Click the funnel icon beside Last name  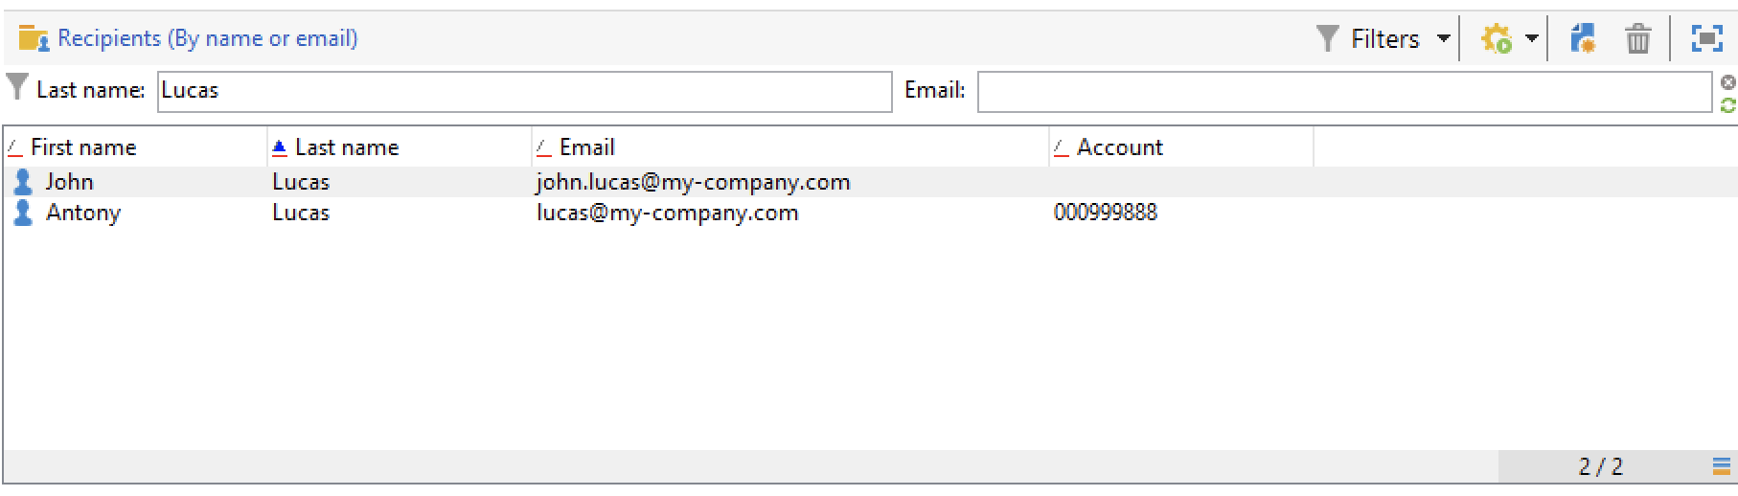(x=16, y=88)
